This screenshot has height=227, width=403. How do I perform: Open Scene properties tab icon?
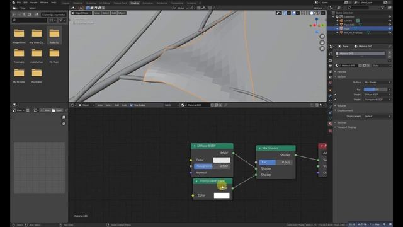330,77
